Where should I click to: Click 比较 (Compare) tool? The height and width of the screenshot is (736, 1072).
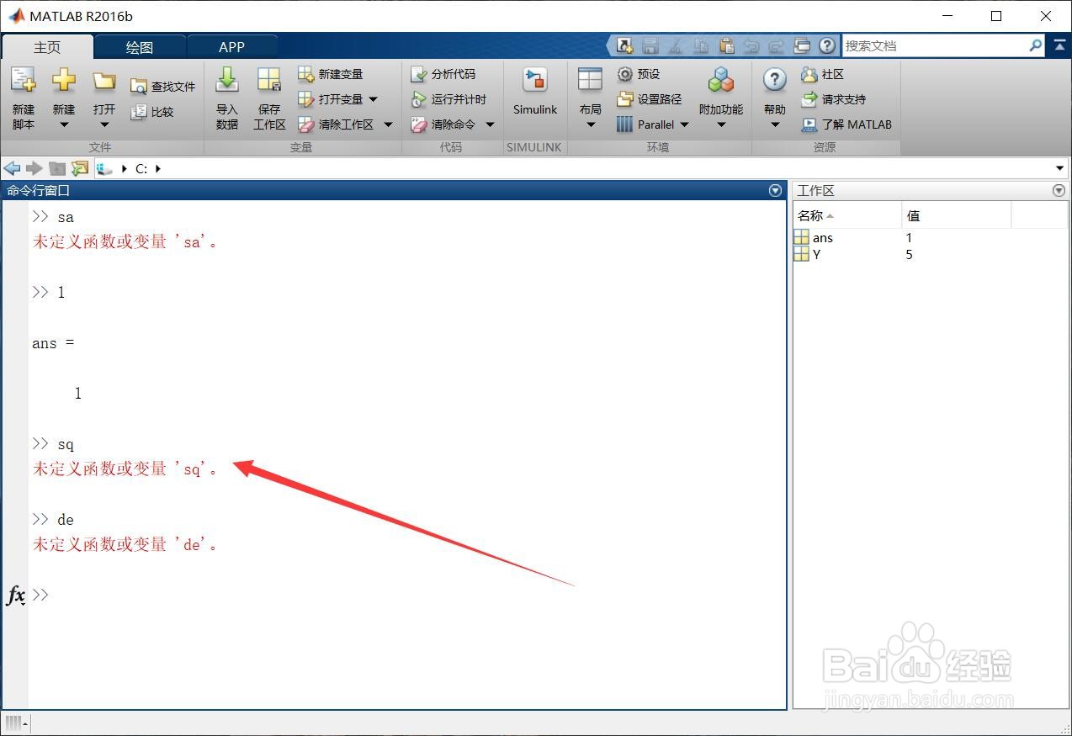pyautogui.click(x=152, y=112)
